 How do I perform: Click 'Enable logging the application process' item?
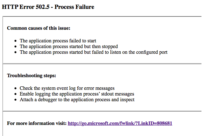pyautogui.click(x=77, y=94)
